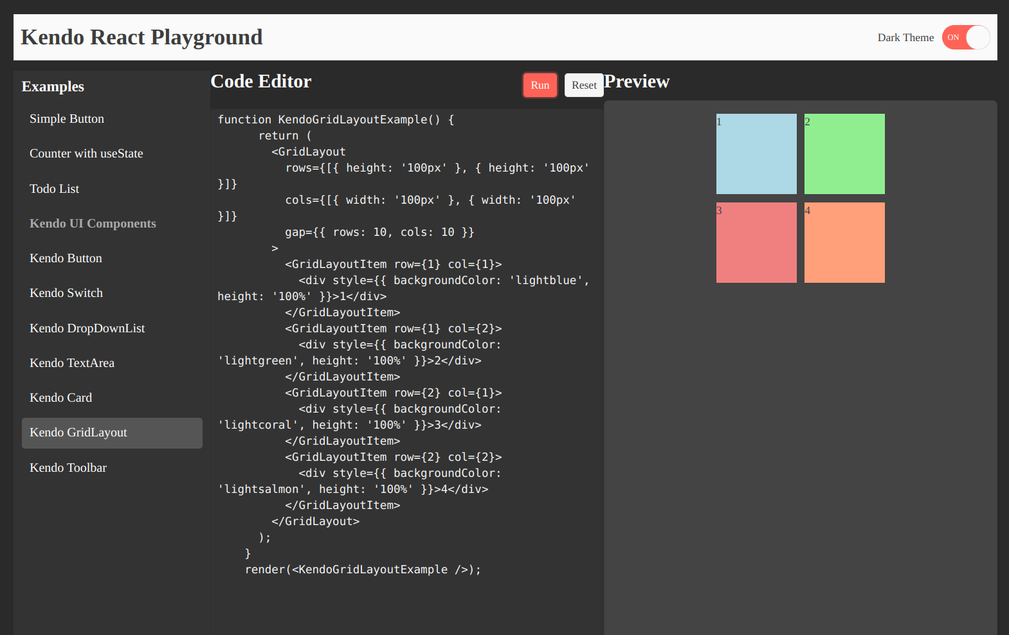This screenshot has height=635, width=1009.
Task: Click inside the code editor text area
Action: click(x=406, y=371)
